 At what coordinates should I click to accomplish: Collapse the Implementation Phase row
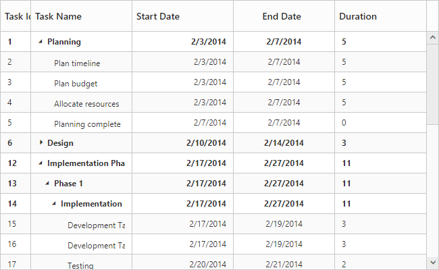point(41,163)
